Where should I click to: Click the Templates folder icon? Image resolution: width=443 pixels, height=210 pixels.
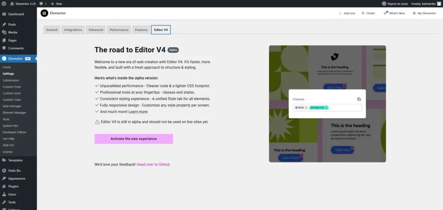click(x=4, y=160)
